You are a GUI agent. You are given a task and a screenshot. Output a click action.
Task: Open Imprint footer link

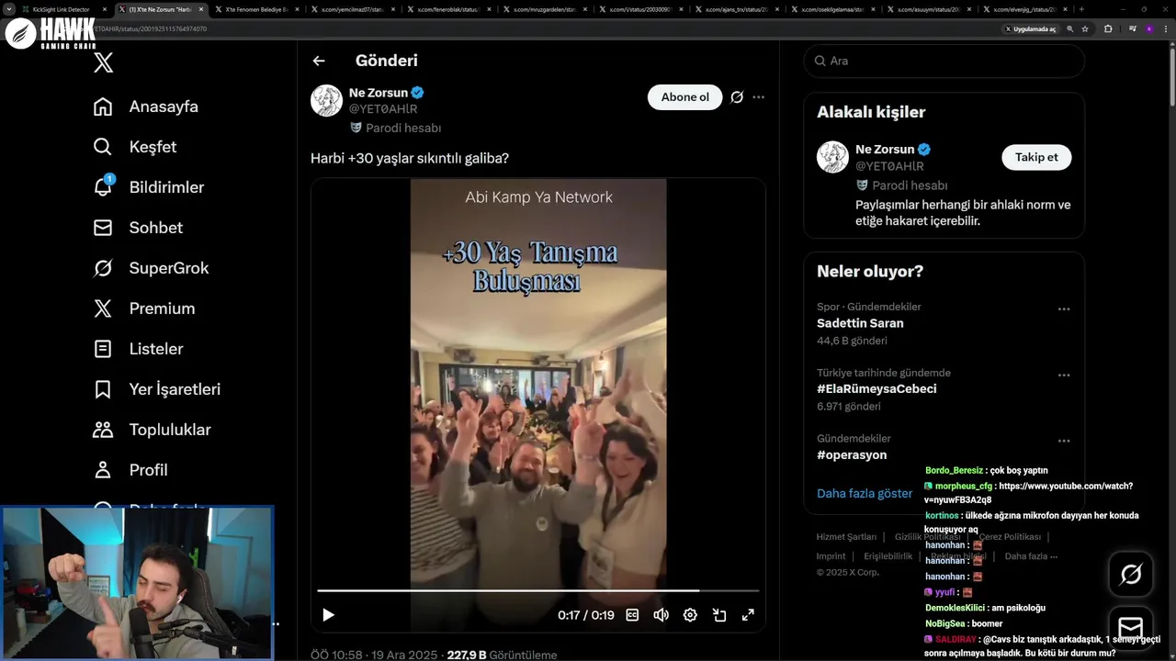831,556
